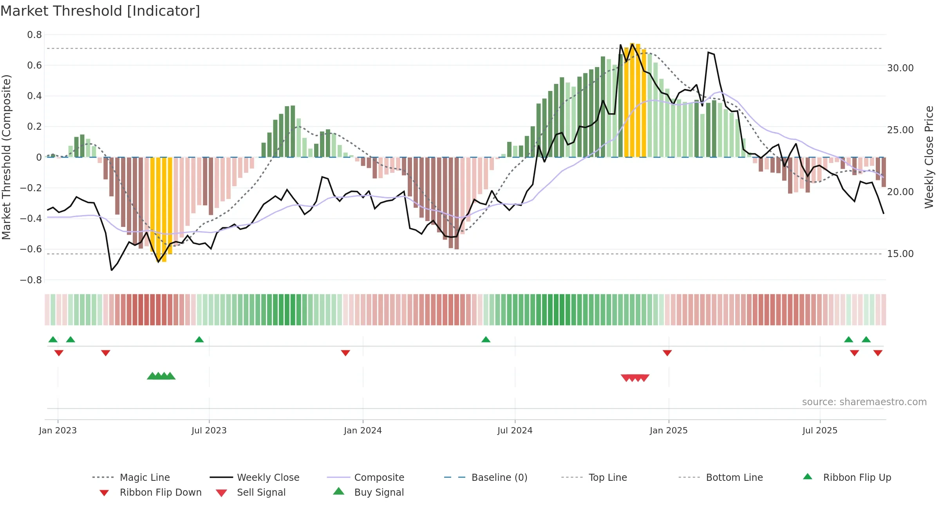940x529 pixels.
Task: Click the chart title Market Threshold [Indicator]
Action: point(100,11)
